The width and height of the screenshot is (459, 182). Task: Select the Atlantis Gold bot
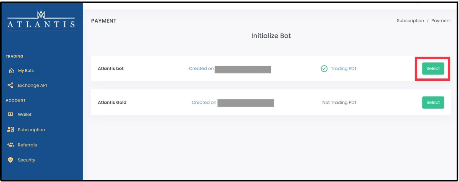pos(433,102)
